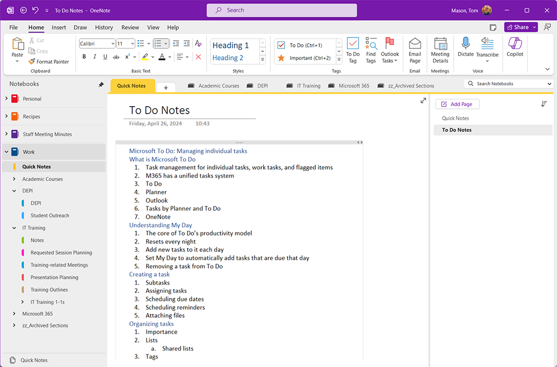Click the Transcribe icon

(x=487, y=49)
